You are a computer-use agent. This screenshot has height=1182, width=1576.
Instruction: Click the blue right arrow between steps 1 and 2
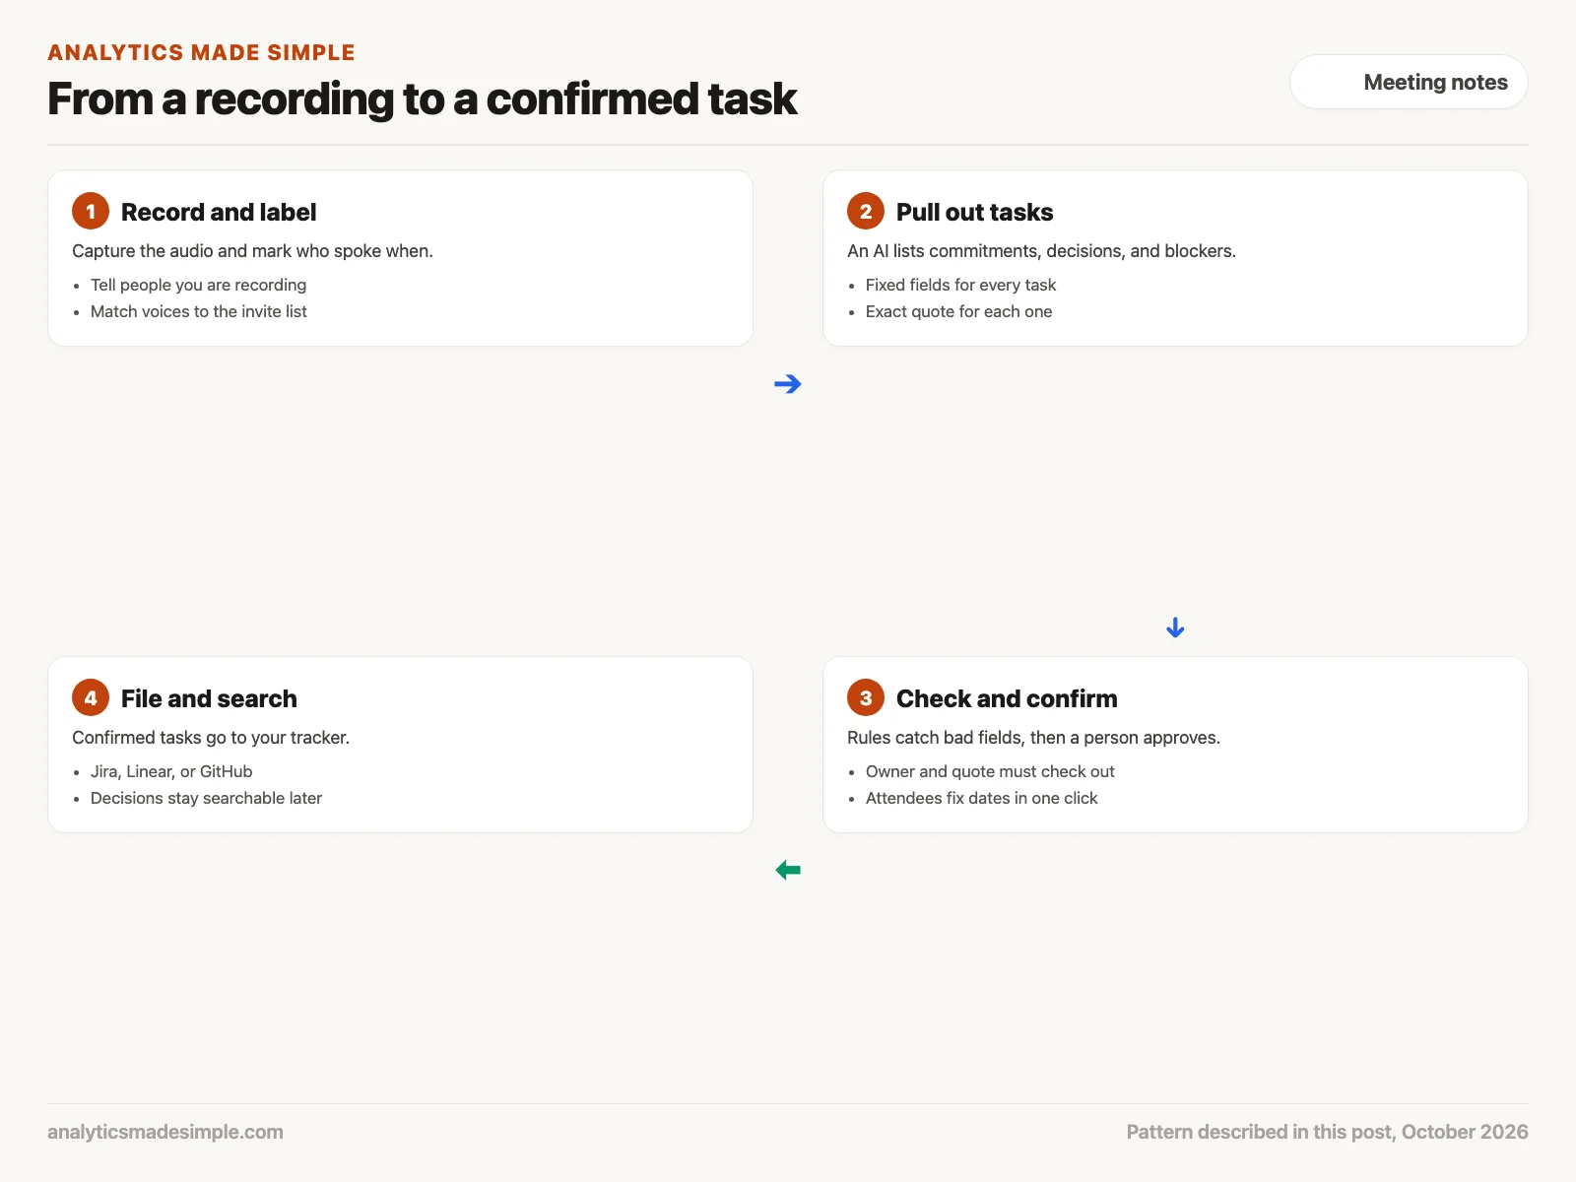pyautogui.click(x=788, y=384)
